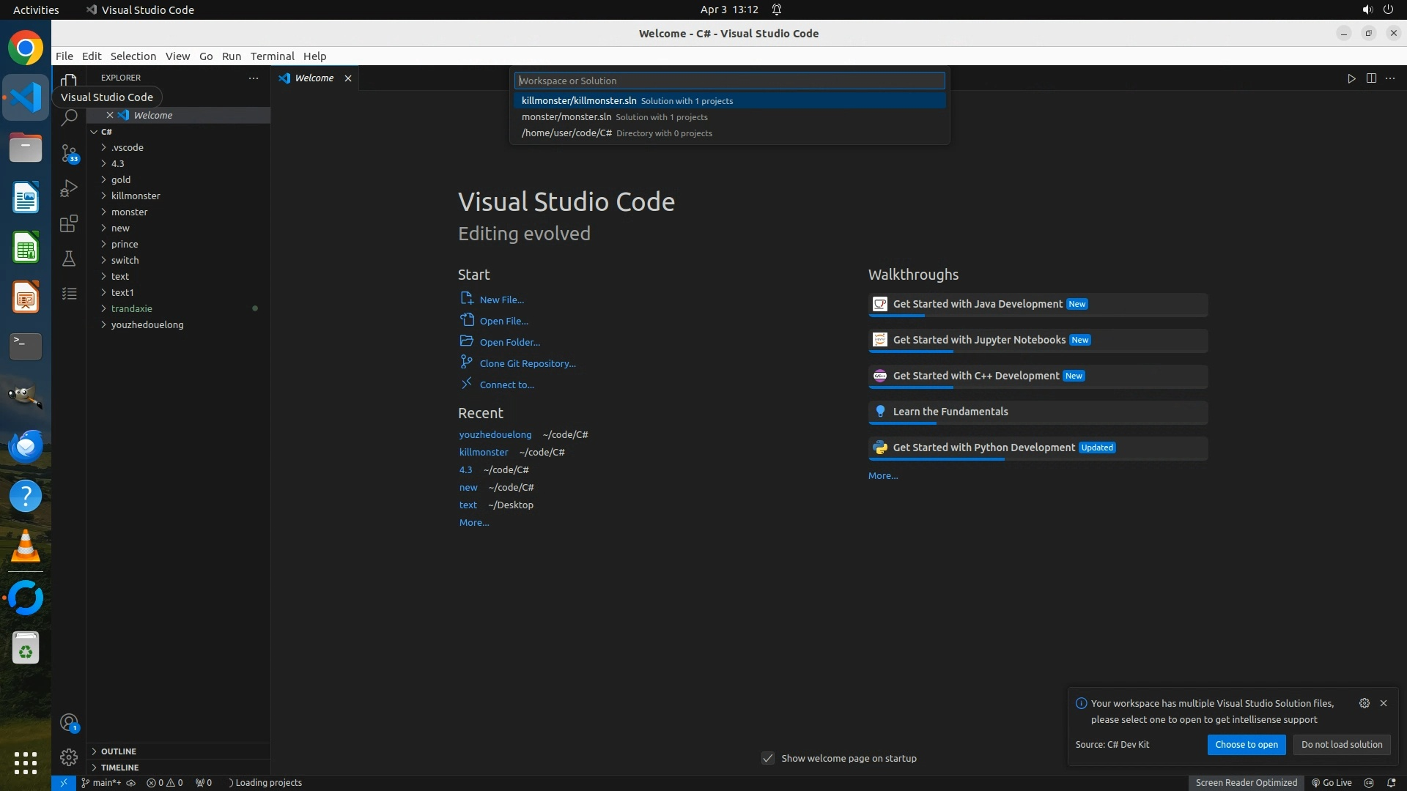Open the Testing flask icon view
The image size is (1407, 791).
tap(69, 259)
